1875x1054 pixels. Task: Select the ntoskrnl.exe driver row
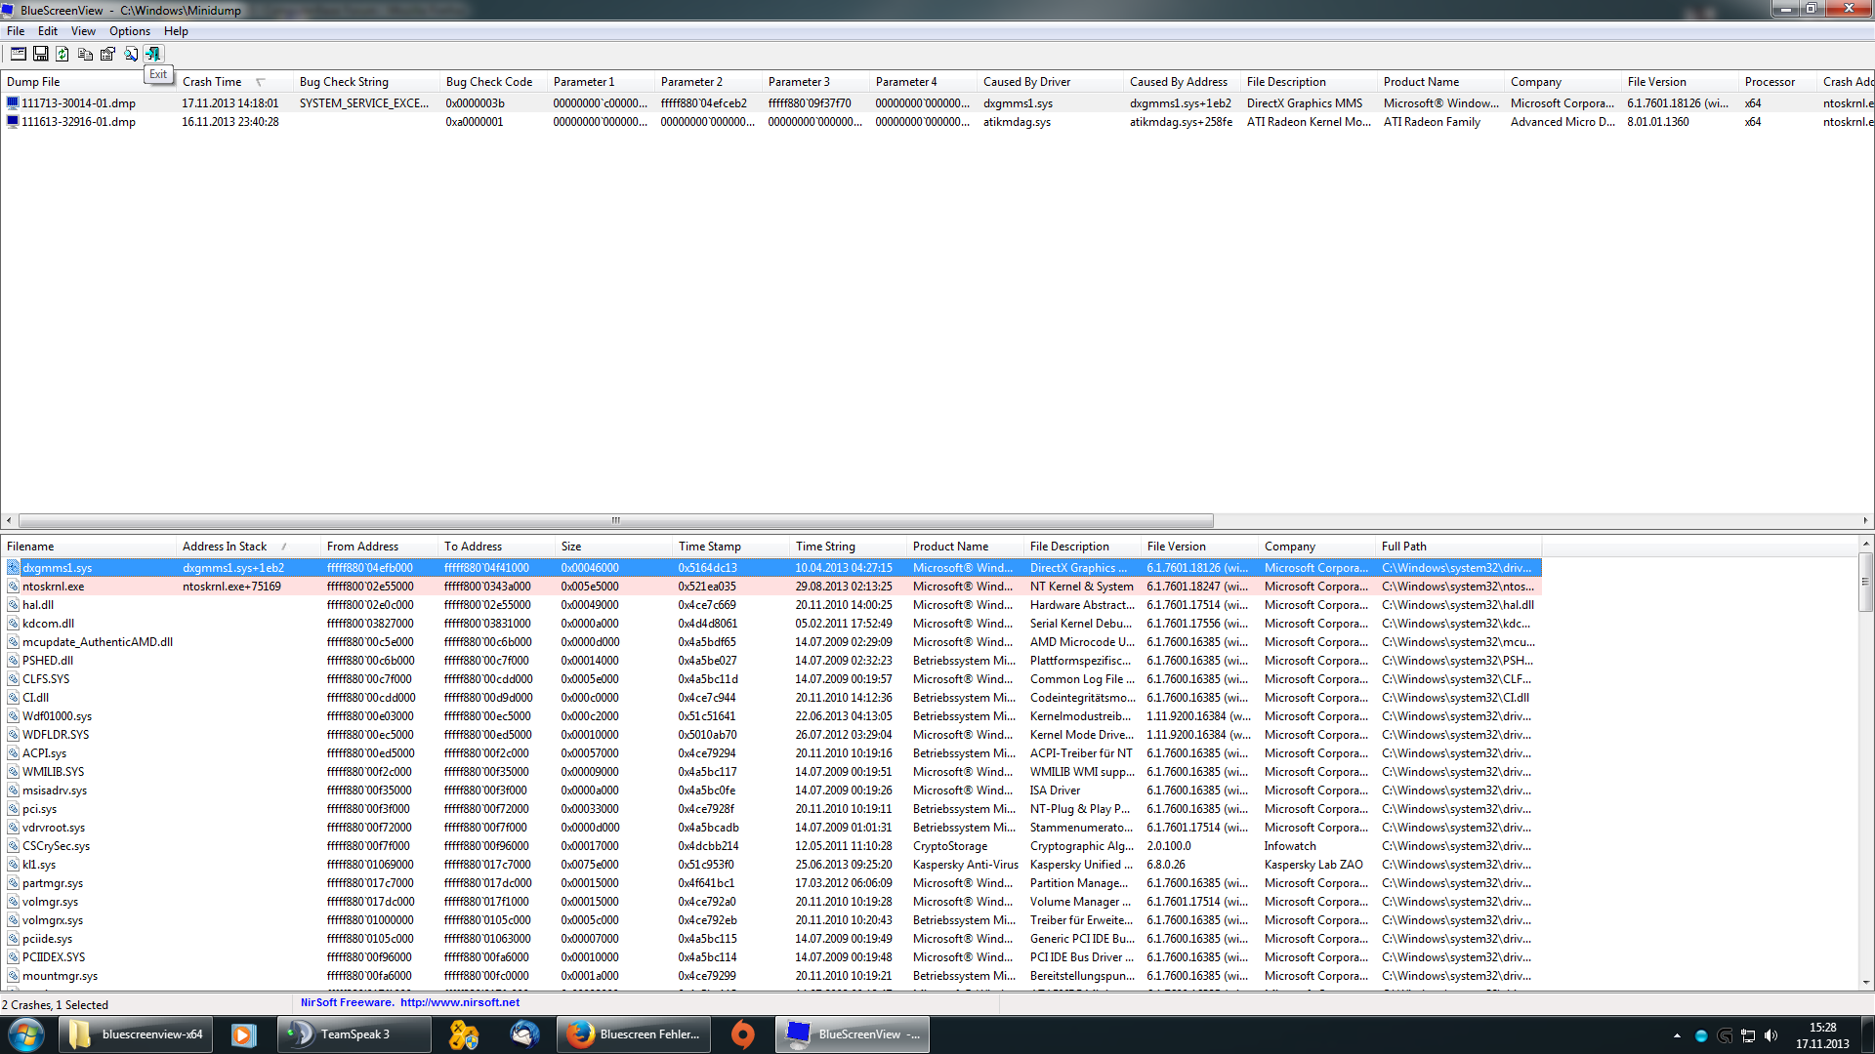[54, 587]
